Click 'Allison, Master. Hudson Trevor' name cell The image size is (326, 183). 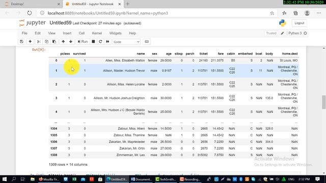pyautogui.click(x=124, y=71)
